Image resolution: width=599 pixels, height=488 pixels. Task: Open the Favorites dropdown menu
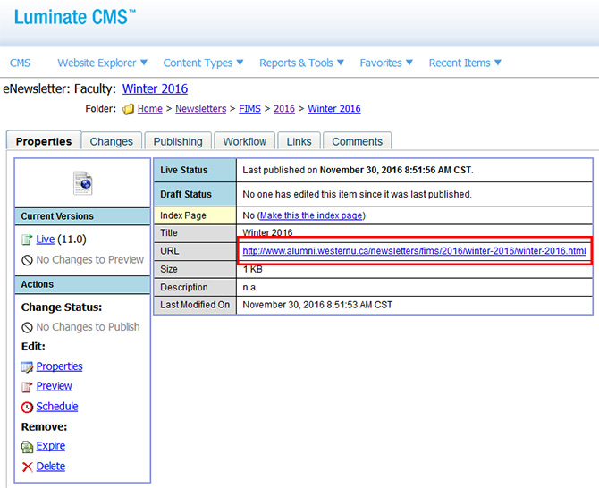386,63
